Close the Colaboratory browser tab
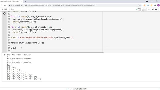The image size is (160, 90). 21,1
